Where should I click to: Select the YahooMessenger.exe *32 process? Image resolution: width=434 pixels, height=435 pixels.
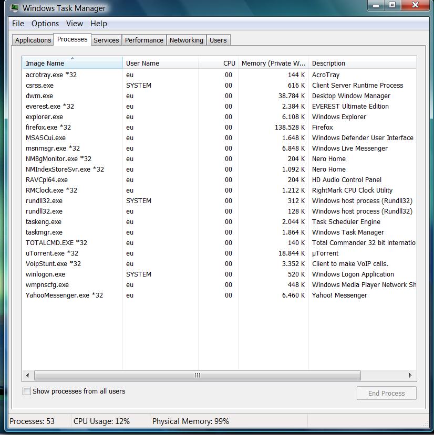[x=219, y=295]
